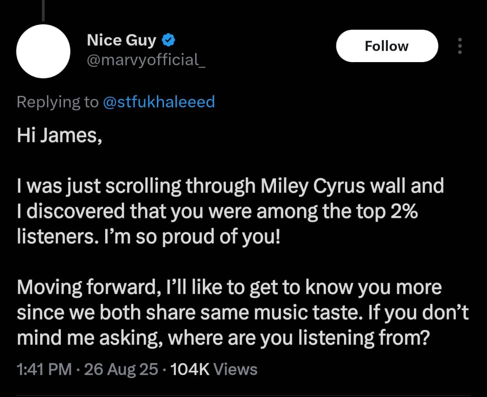Open the round profile avatar
Image resolution: width=487 pixels, height=397 pixels.
pos(43,51)
